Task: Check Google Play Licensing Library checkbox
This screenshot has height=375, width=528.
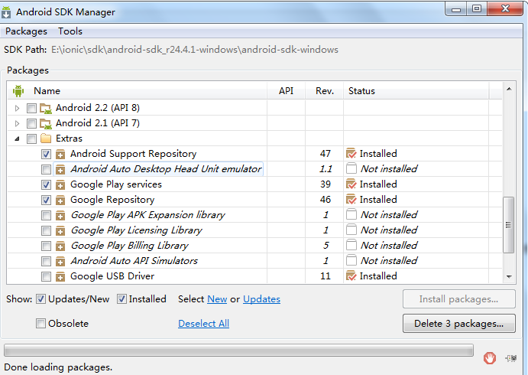Action: [46, 230]
